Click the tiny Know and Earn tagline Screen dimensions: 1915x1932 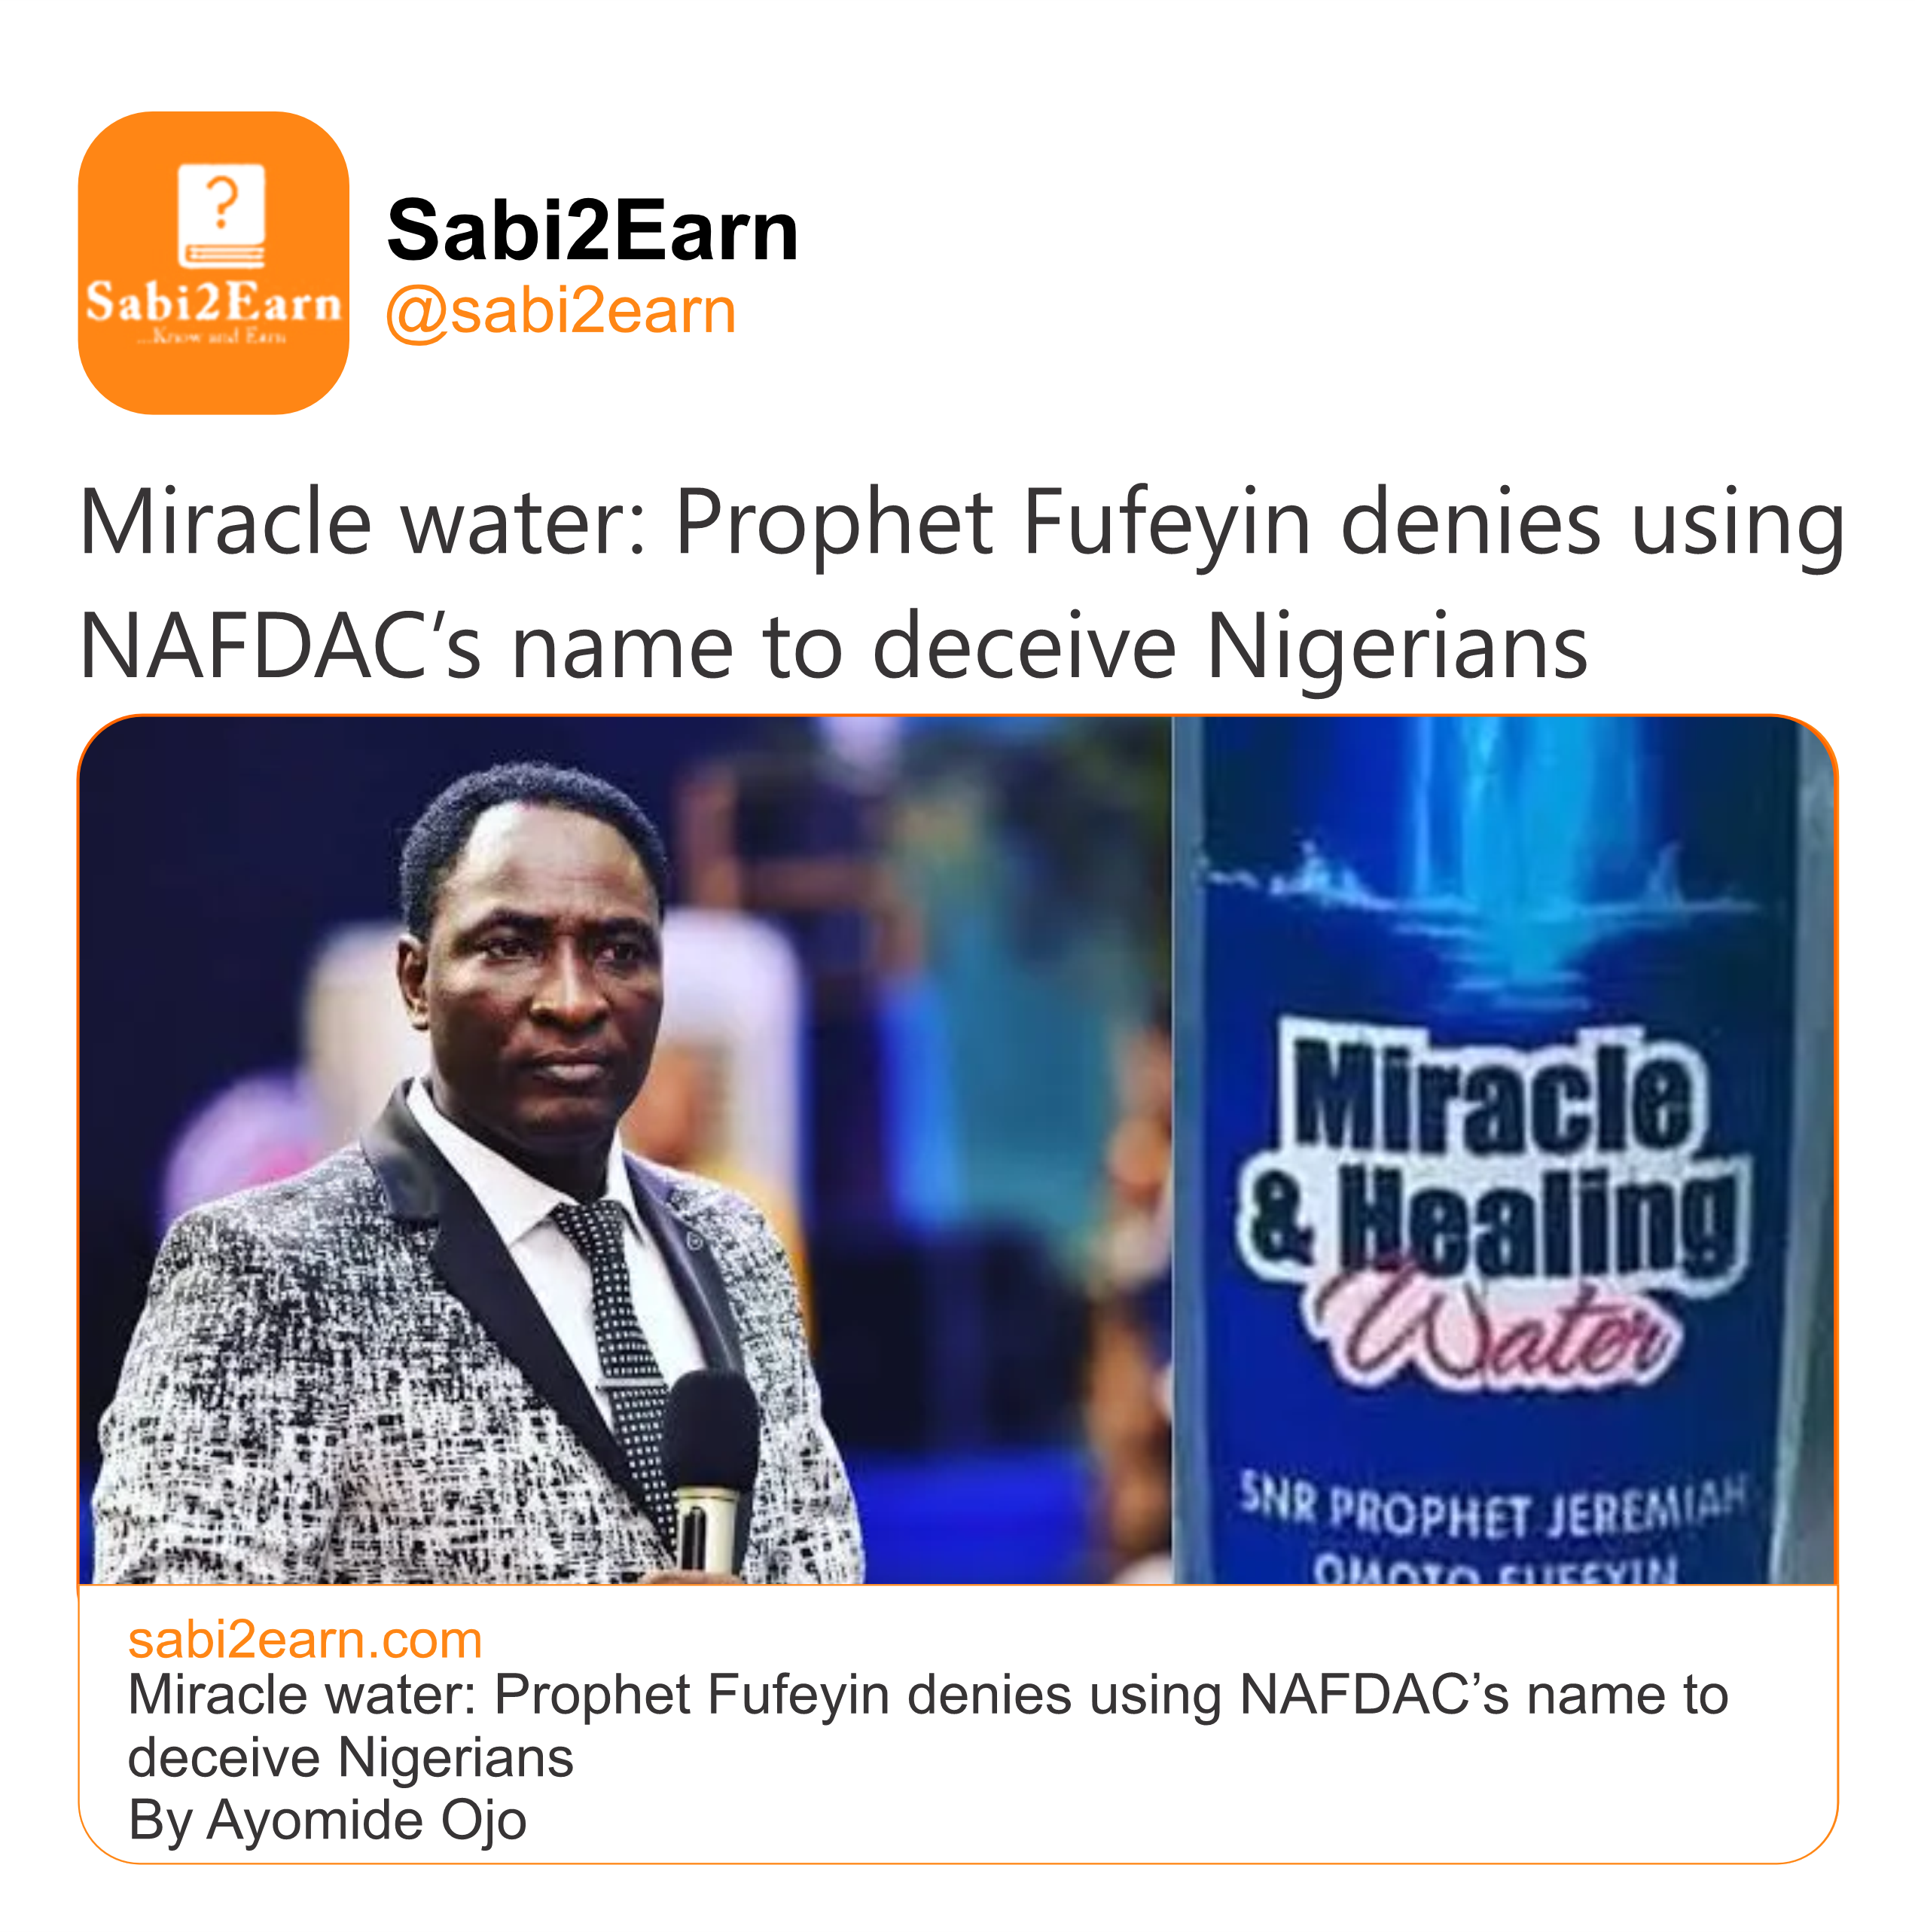[213, 337]
